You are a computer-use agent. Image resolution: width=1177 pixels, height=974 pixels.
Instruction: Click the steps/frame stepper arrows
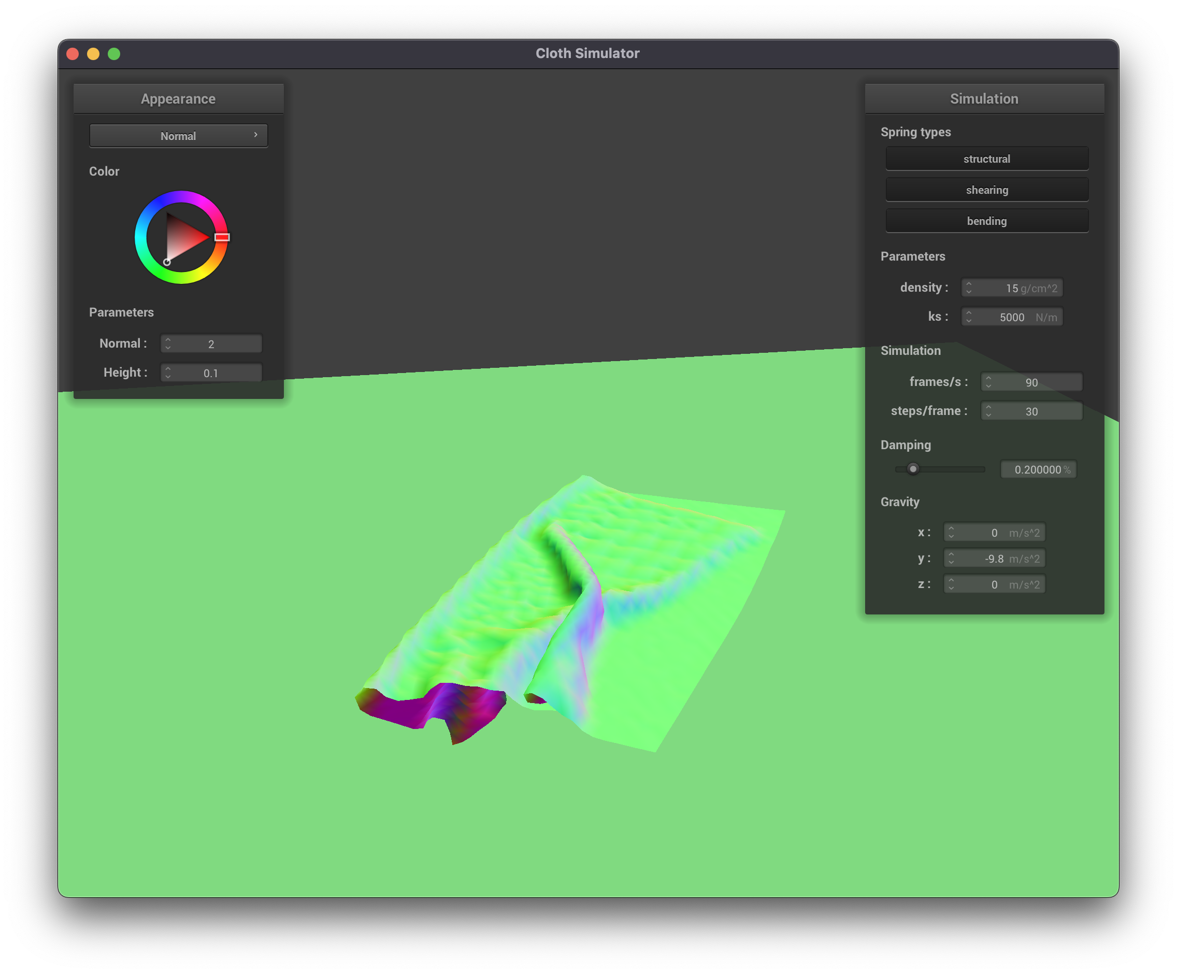coord(988,411)
